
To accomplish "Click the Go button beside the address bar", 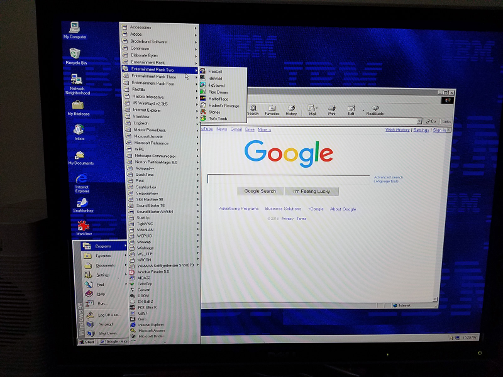I will coord(431,121).
